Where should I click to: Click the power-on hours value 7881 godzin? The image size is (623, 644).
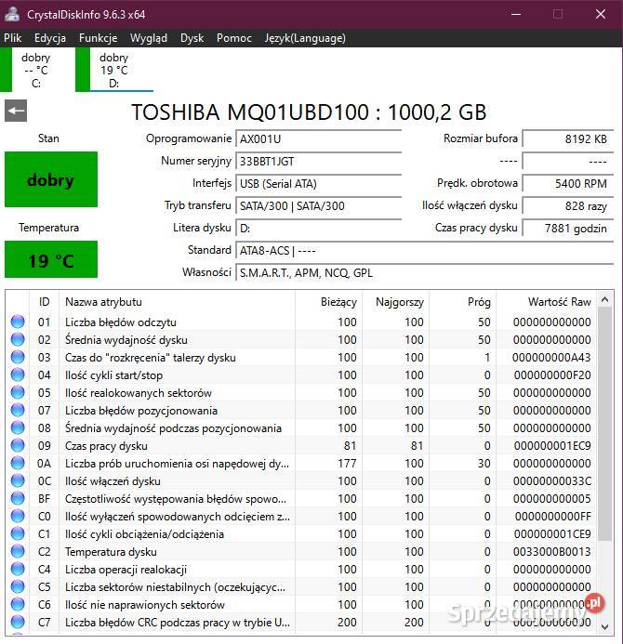coord(568,228)
